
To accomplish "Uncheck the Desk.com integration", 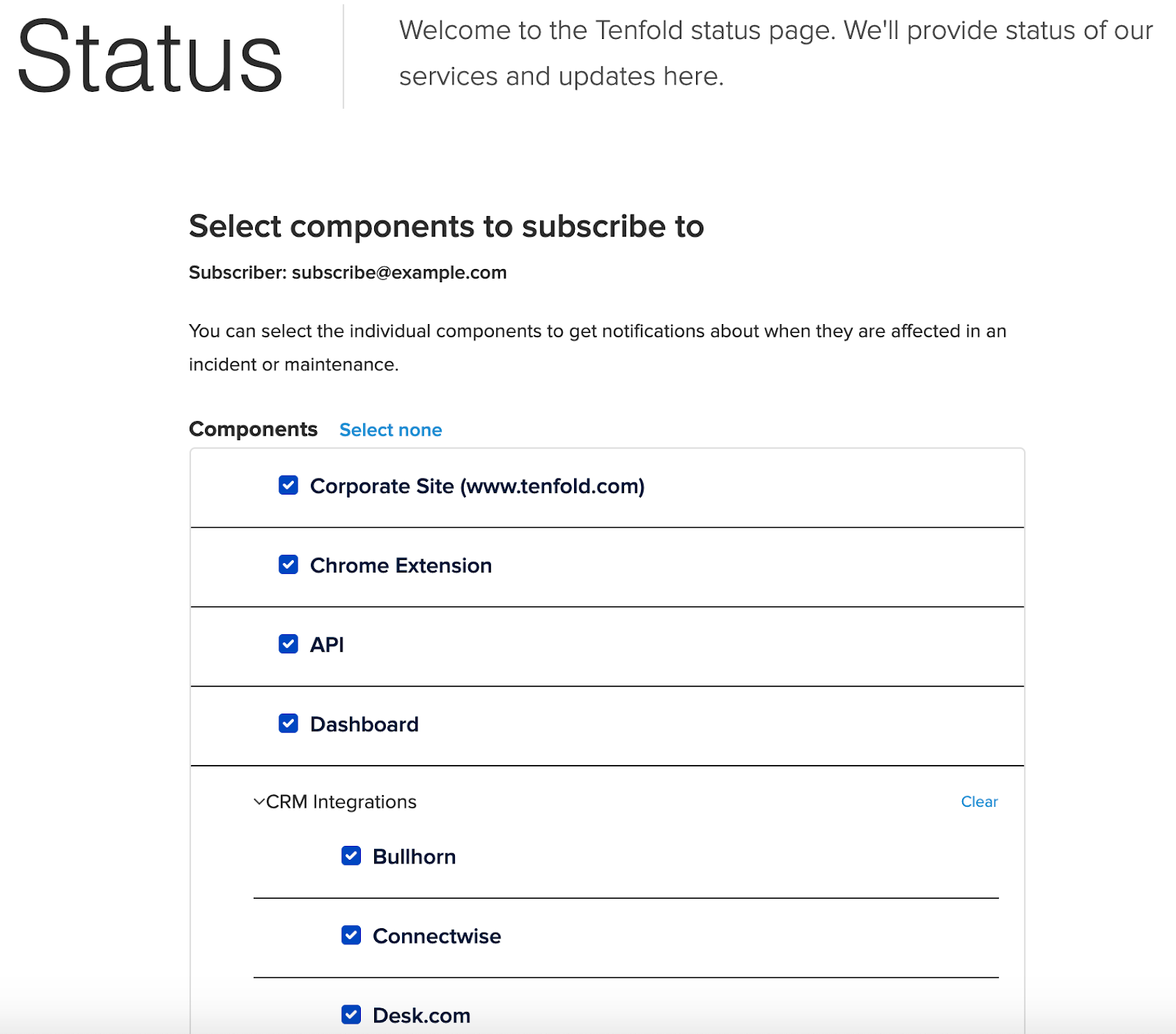I will (x=351, y=1015).
